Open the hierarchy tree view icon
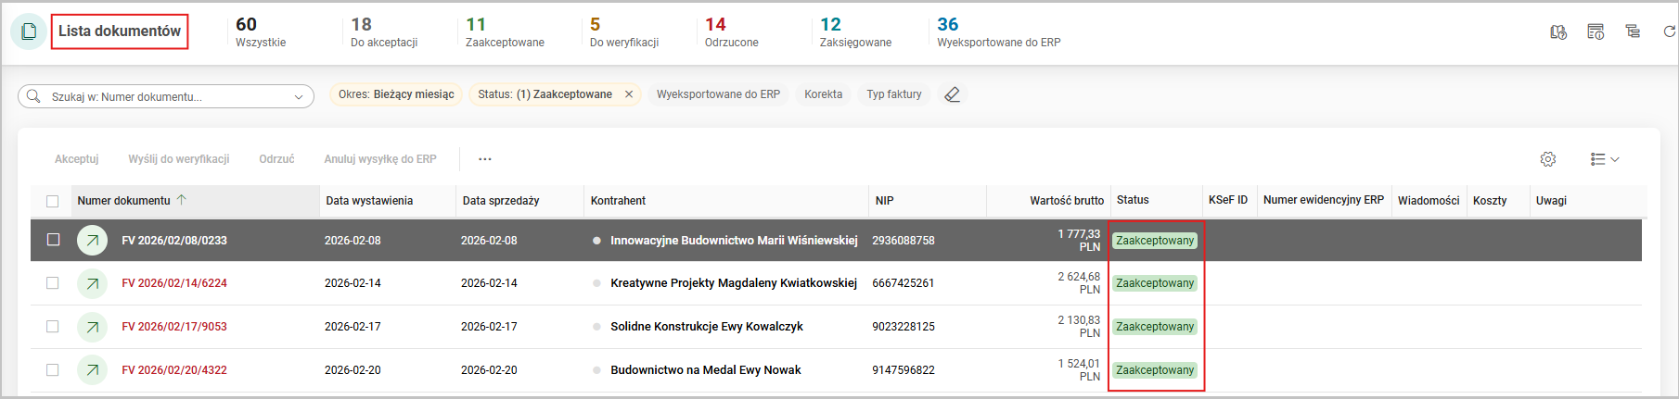Viewport: 1679px width, 399px height. (1633, 31)
